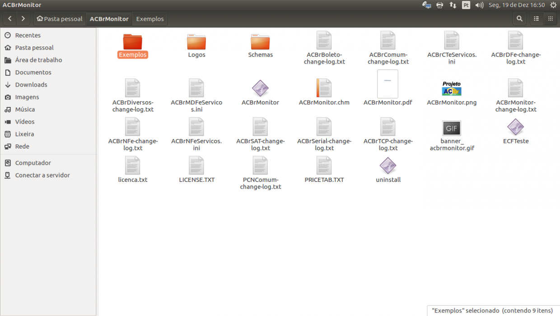Switch to icon grid view
This screenshot has width=560, height=316.
(x=550, y=19)
